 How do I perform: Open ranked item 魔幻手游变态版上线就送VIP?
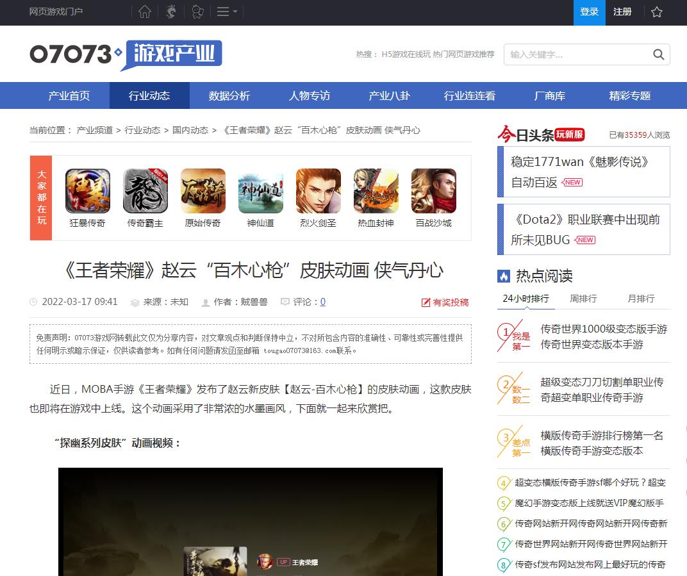click(x=590, y=504)
